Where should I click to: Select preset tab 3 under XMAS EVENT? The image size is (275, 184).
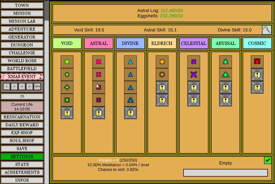22,86
